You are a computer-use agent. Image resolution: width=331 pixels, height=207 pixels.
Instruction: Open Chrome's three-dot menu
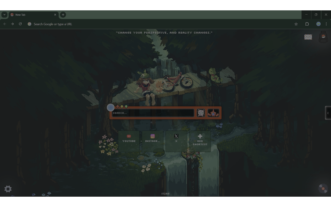[326, 24]
